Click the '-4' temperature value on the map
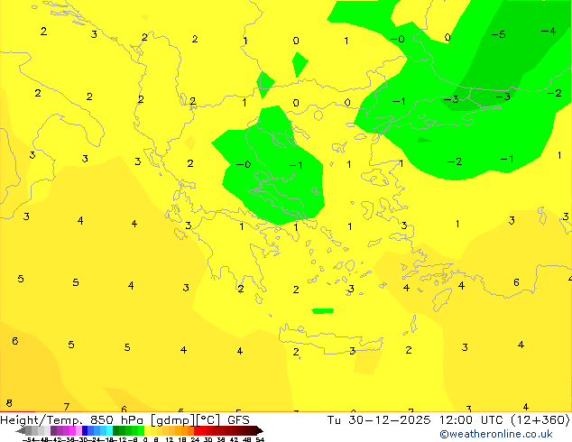Viewport: 572px width, 442px height. tap(549, 32)
